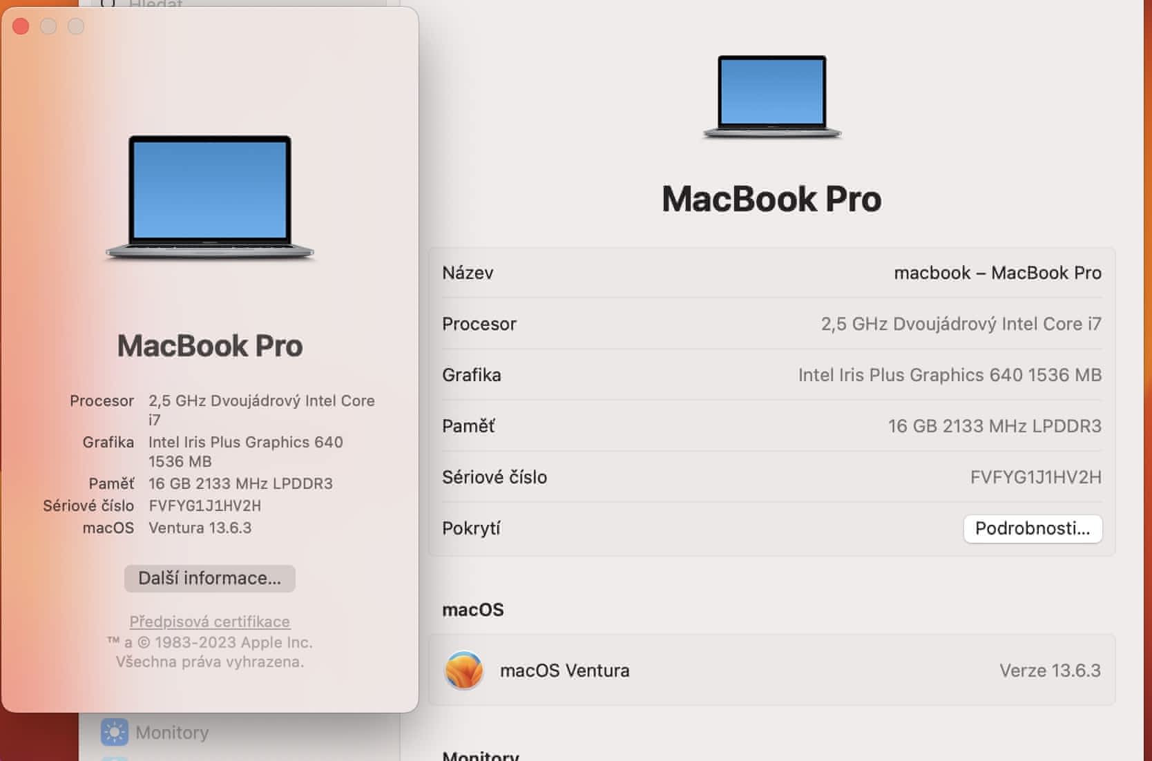Click 16 GB 2133 MHz LPDDR3 in System Settings
Viewport: 1152px width, 761px height.
tap(995, 426)
